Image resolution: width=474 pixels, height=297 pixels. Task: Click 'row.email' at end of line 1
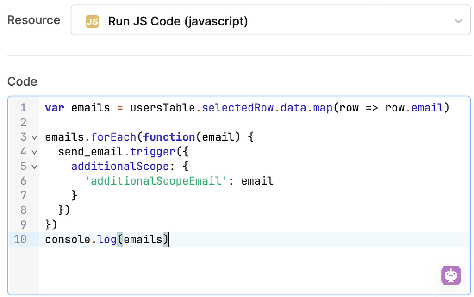pyautogui.click(x=414, y=108)
